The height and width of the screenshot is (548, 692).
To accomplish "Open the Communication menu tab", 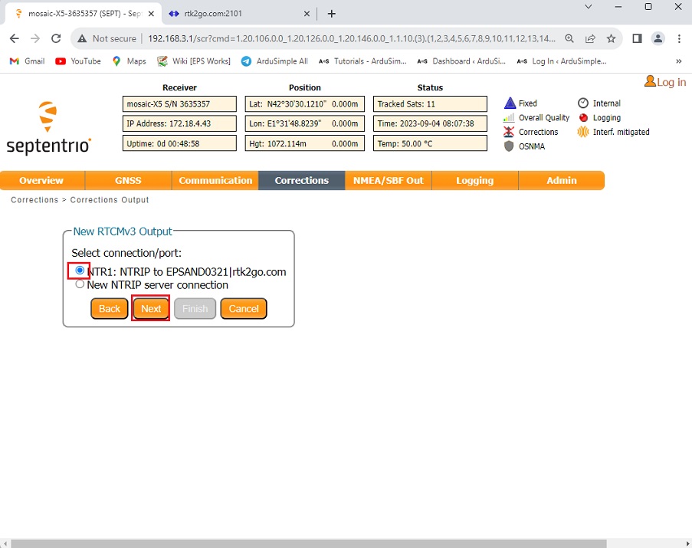I will click(x=215, y=181).
